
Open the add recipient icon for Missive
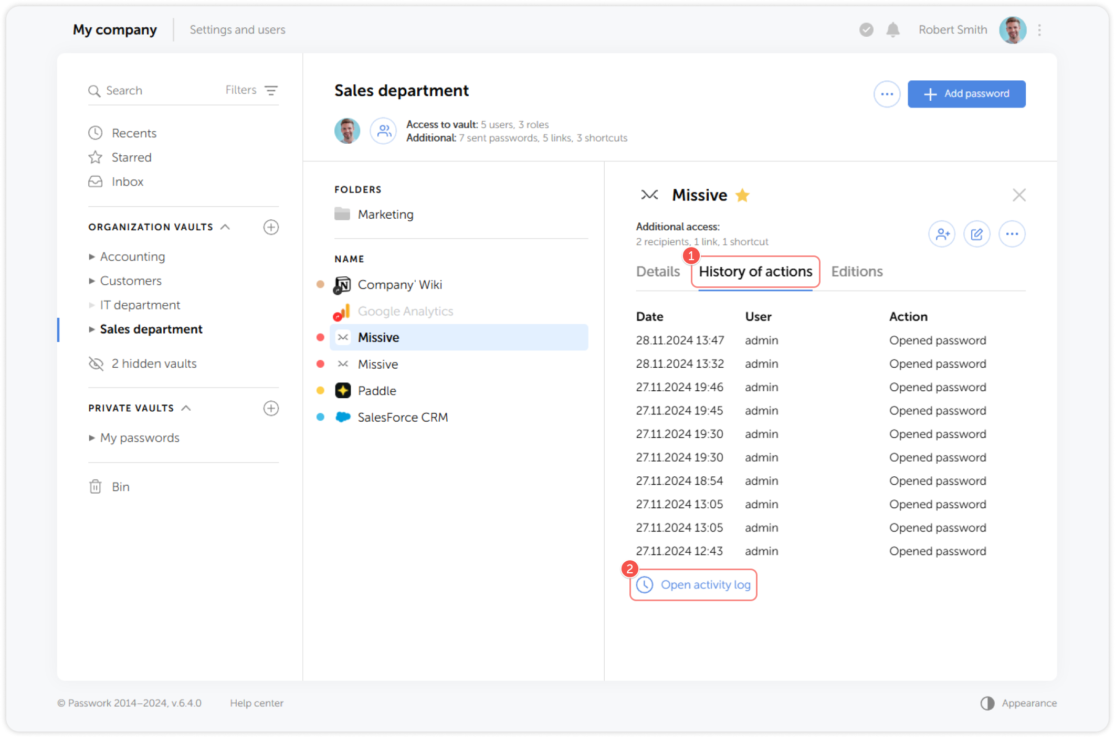[x=942, y=234]
